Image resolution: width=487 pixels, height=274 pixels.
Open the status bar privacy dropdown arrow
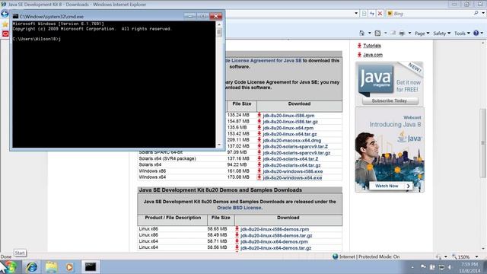point(446,257)
